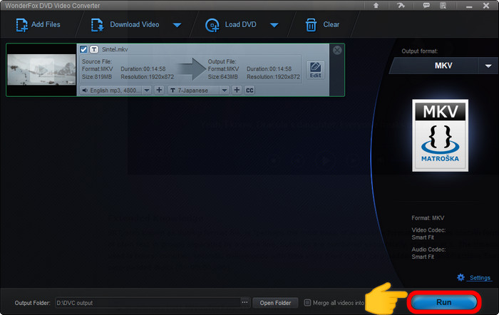Image resolution: width=499 pixels, height=315 pixels.
Task: Play the Sintel.mkv video thumbnail
Action: pos(41,69)
